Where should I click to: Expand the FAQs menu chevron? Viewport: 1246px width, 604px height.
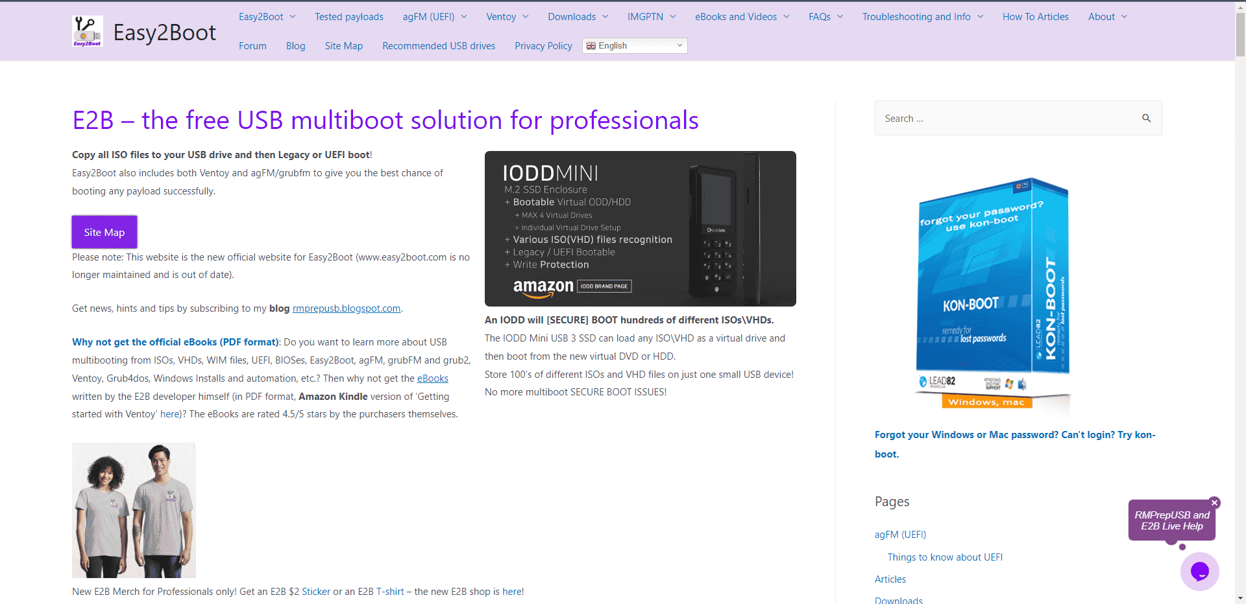coord(840,17)
